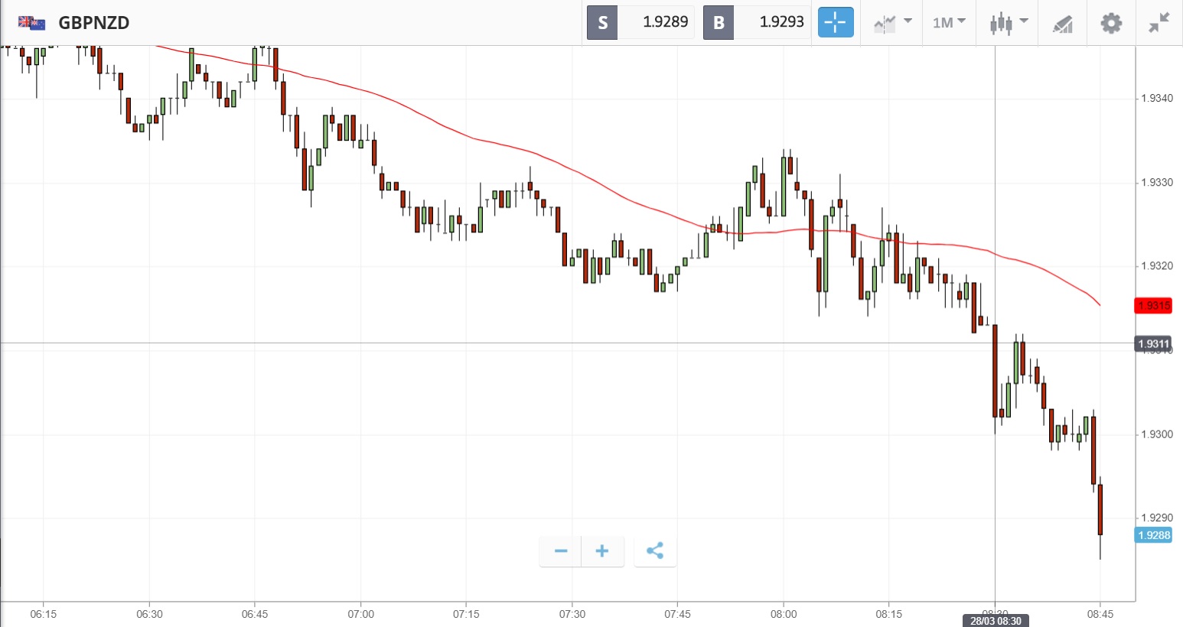Screen dimensions: 1183x627
Task: Click the GBPNZD flag icon
Action: point(31,22)
